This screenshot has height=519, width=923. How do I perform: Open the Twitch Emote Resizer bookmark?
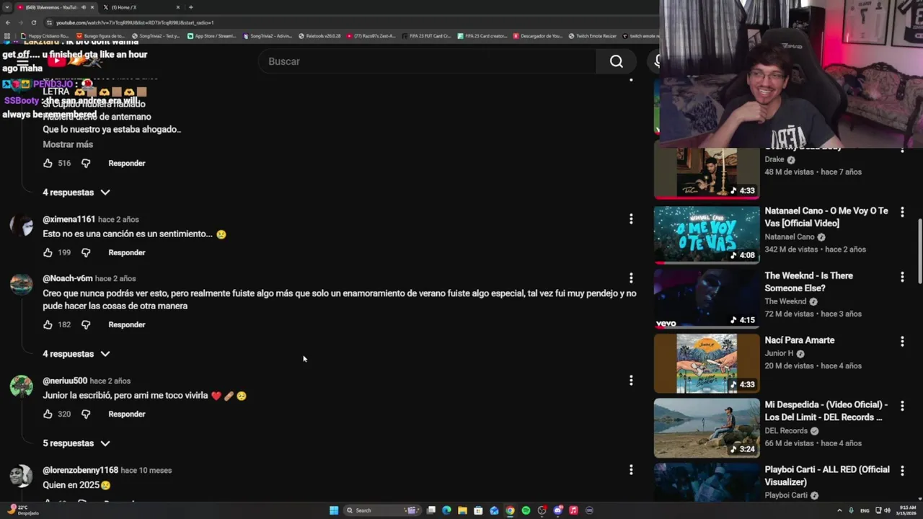point(593,35)
